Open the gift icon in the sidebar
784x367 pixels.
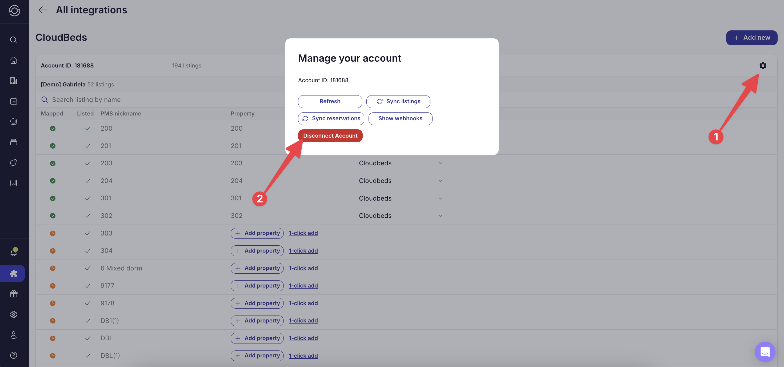point(13,294)
